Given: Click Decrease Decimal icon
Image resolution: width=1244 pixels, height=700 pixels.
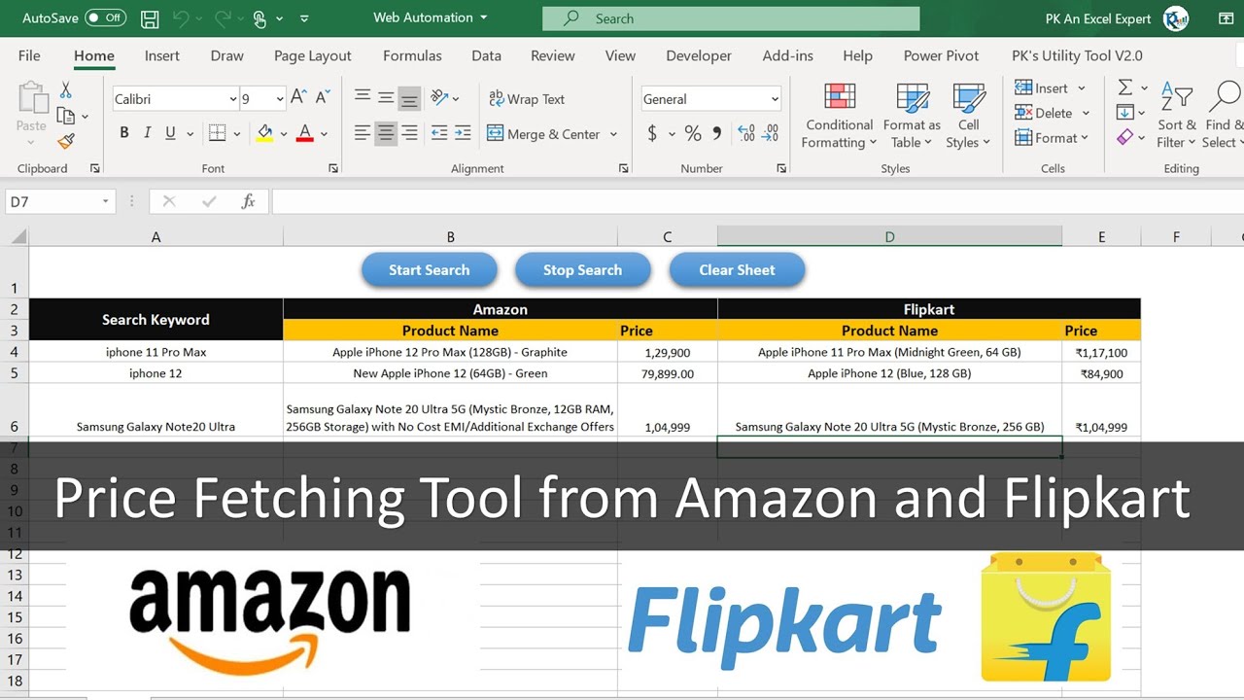Looking at the screenshot, I should (x=770, y=133).
